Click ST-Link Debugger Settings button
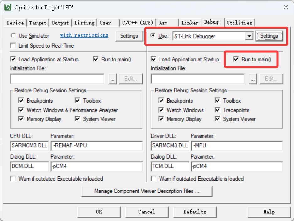This screenshot has width=294, height=221. (x=269, y=36)
